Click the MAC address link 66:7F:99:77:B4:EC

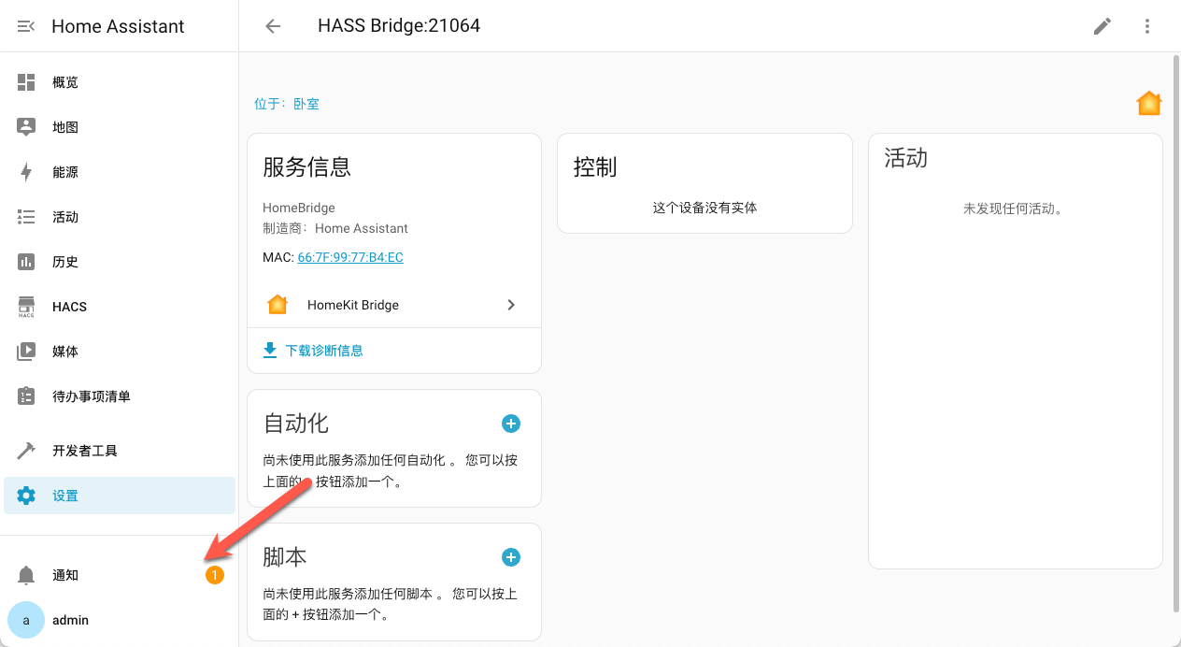pos(349,257)
